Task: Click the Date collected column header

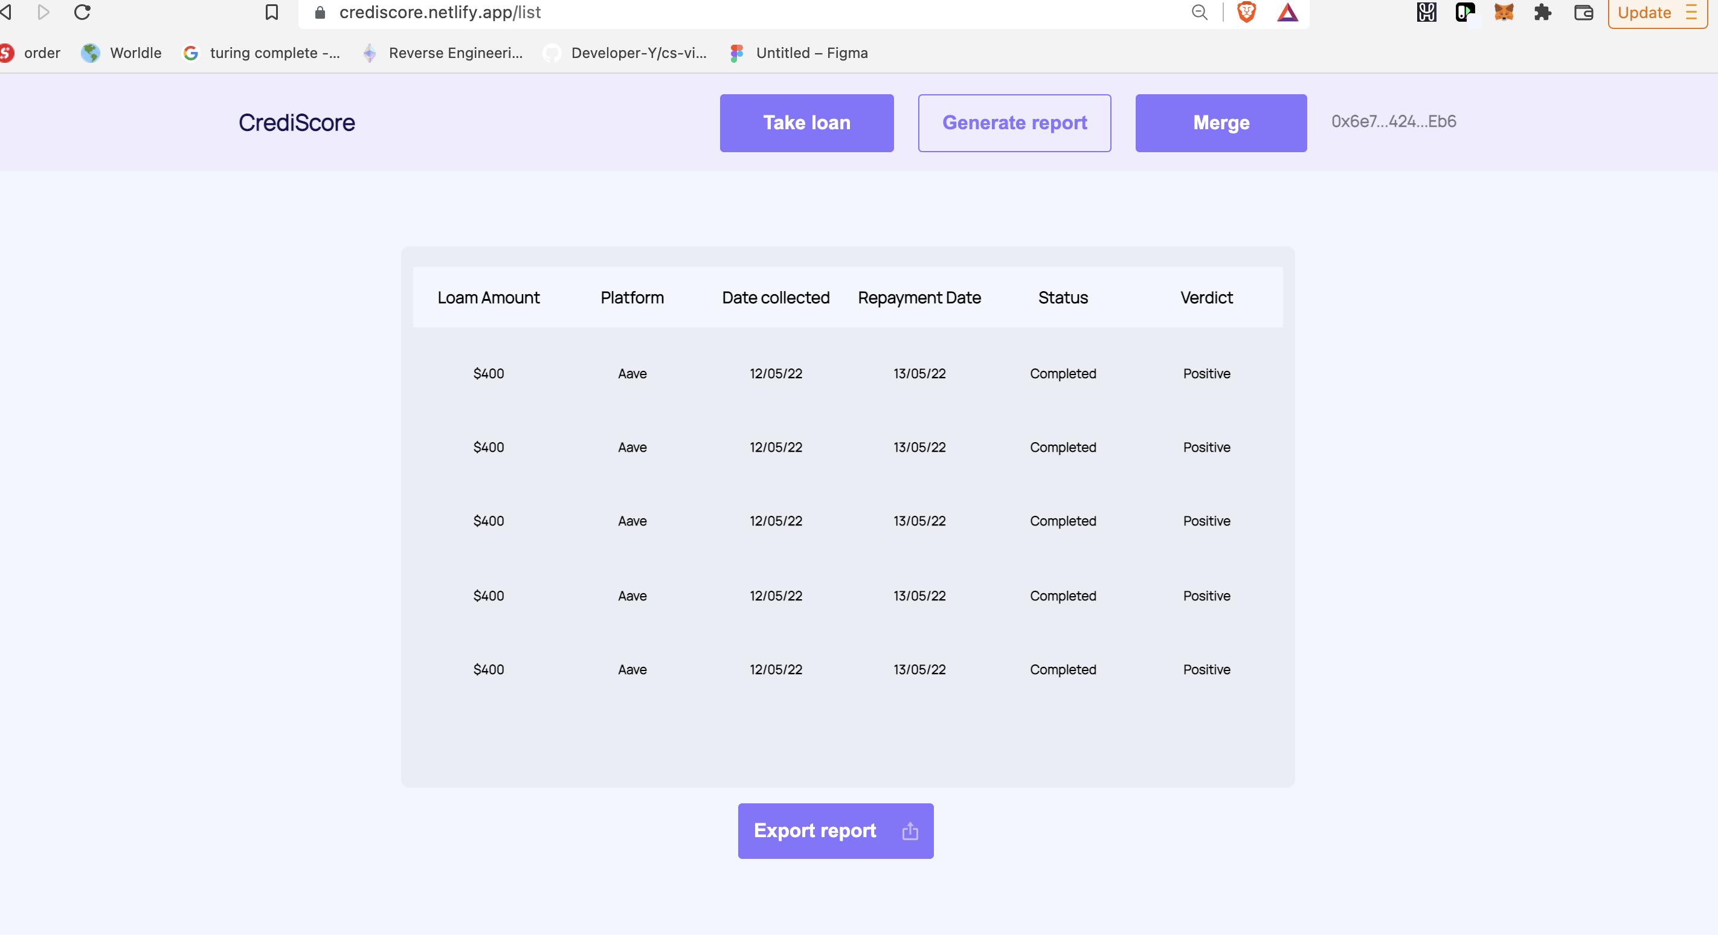Action: coord(776,297)
